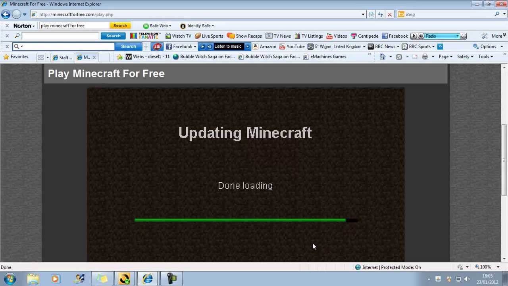Open Quick Tabs grid view

tap(40, 57)
